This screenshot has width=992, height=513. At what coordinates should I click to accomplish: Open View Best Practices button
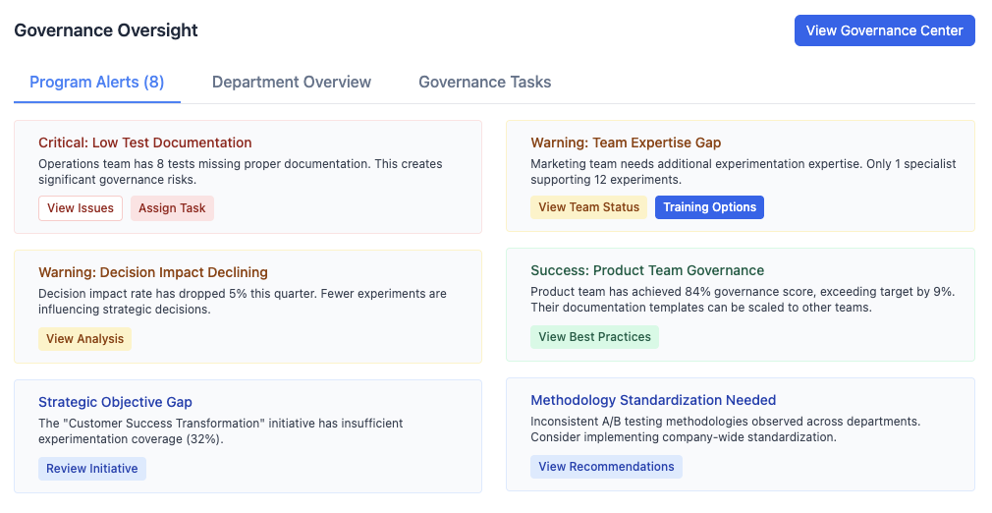coord(594,337)
